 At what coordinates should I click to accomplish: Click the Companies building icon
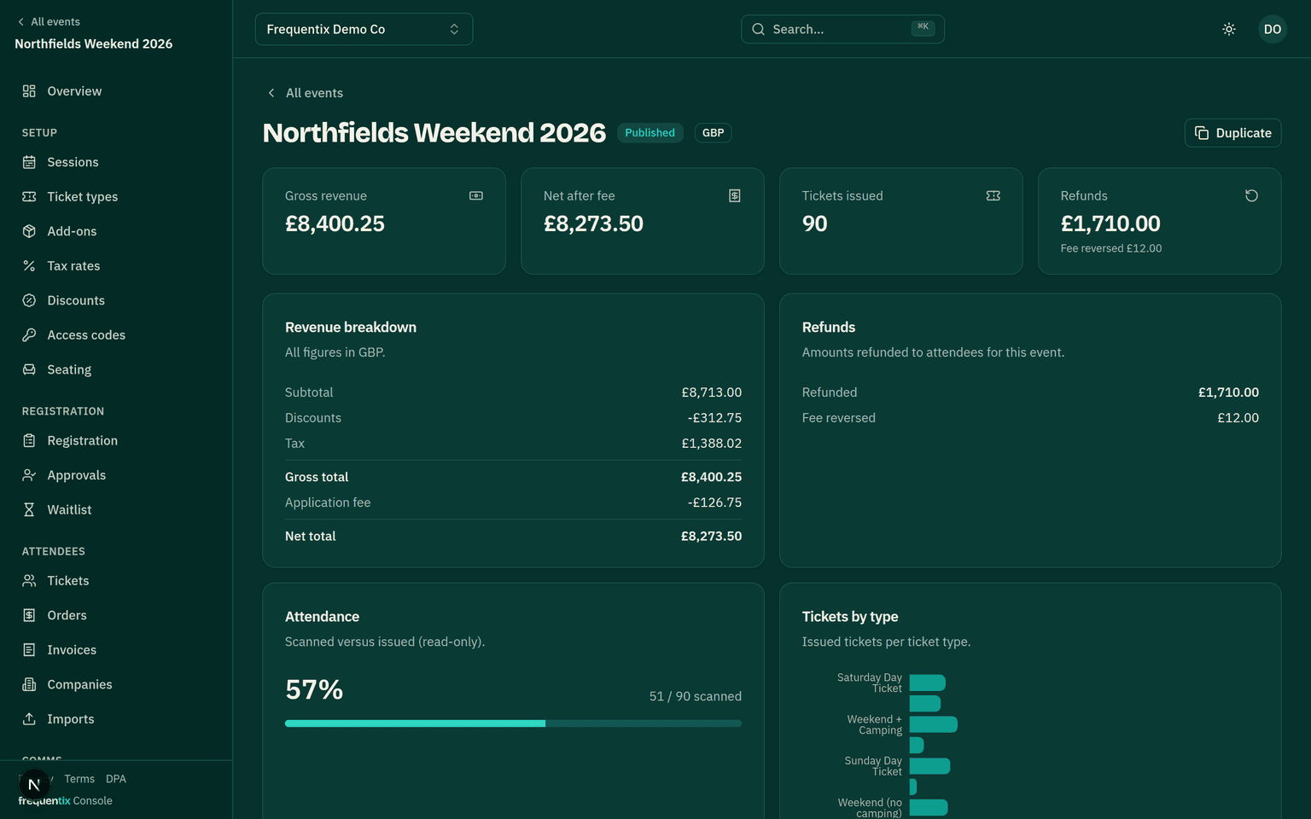[x=29, y=684]
